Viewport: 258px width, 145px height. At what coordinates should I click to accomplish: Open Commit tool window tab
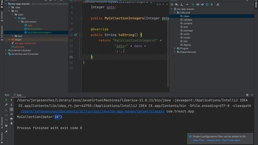pos(2,17)
